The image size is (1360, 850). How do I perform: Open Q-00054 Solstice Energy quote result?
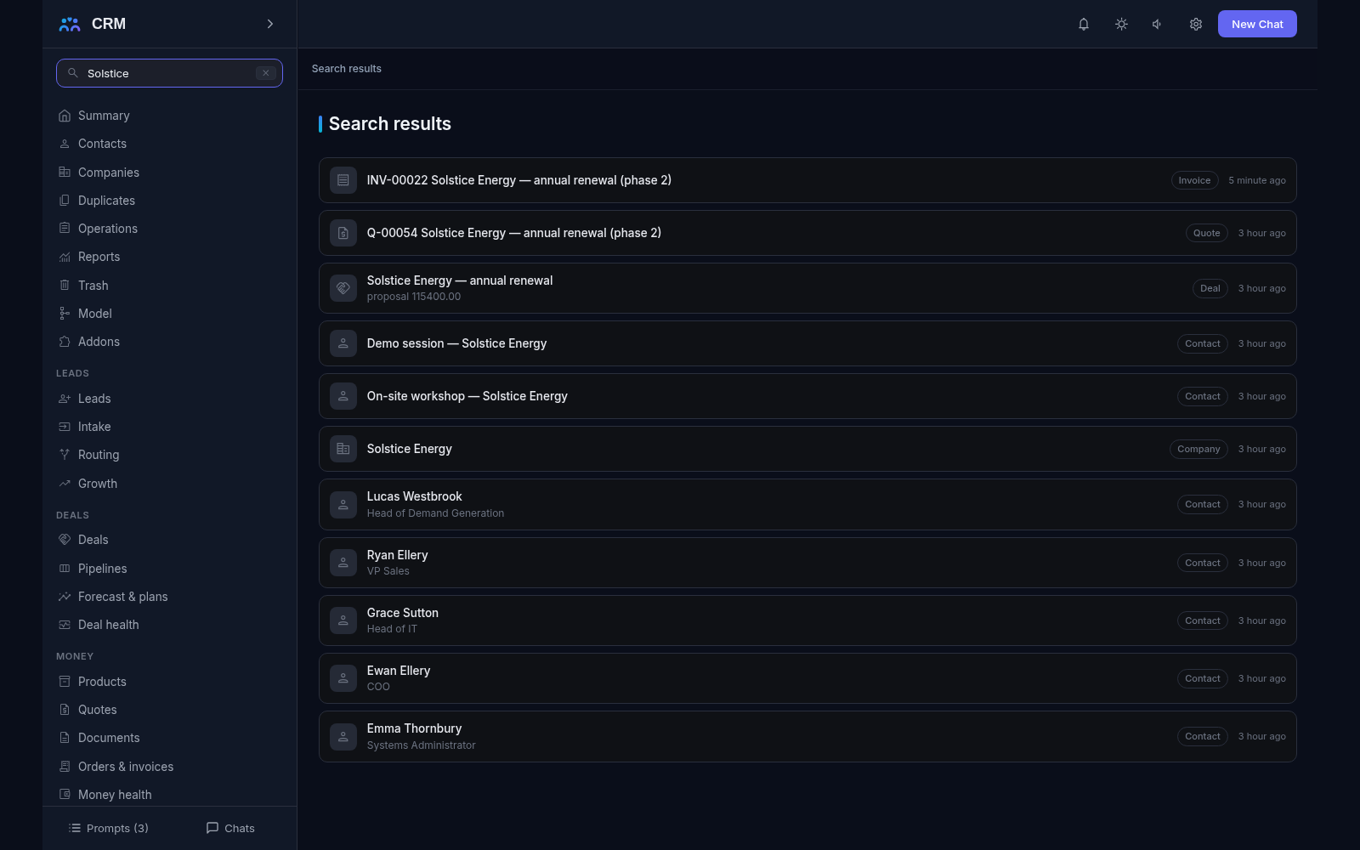pyautogui.click(x=807, y=233)
